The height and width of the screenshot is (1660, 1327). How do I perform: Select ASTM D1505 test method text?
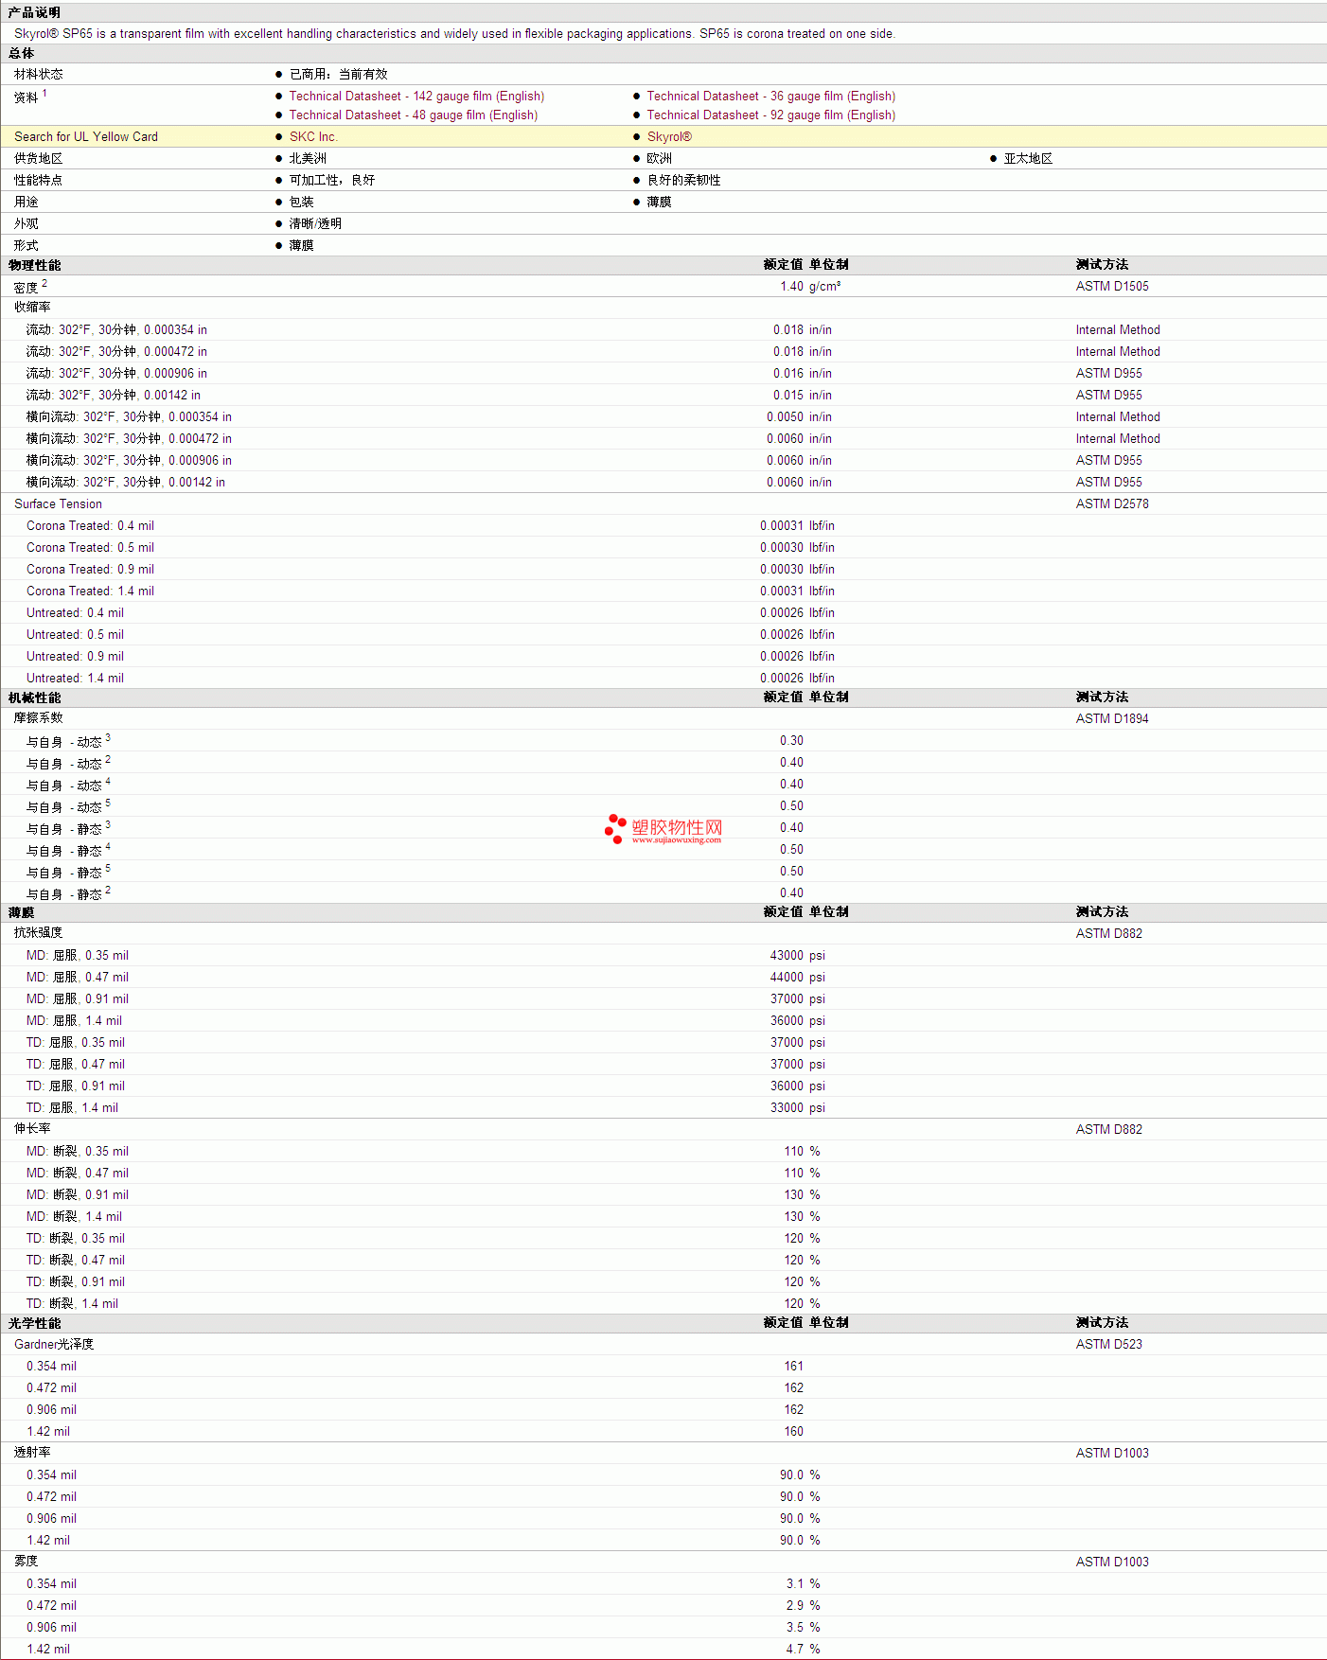[x=1112, y=286]
